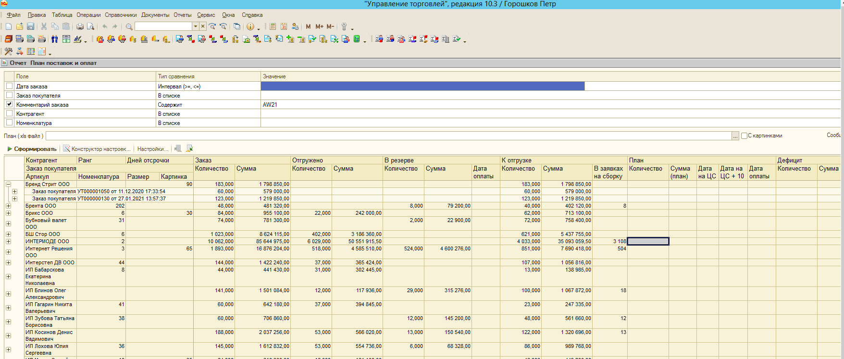Viewport: 844px width, 359px height.
Task: Open the Отчеты menu
Action: tap(182, 15)
